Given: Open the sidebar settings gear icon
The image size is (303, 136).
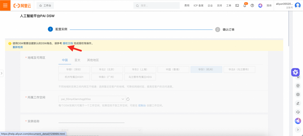Looking at the screenshot, I should [298, 94].
